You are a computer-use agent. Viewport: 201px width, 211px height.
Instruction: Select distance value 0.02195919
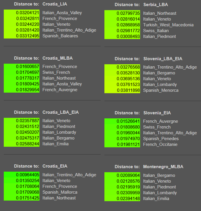tap(128, 187)
